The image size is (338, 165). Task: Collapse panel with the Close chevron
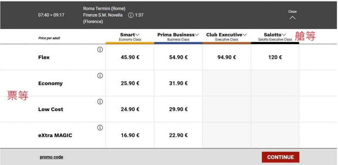coord(292,15)
